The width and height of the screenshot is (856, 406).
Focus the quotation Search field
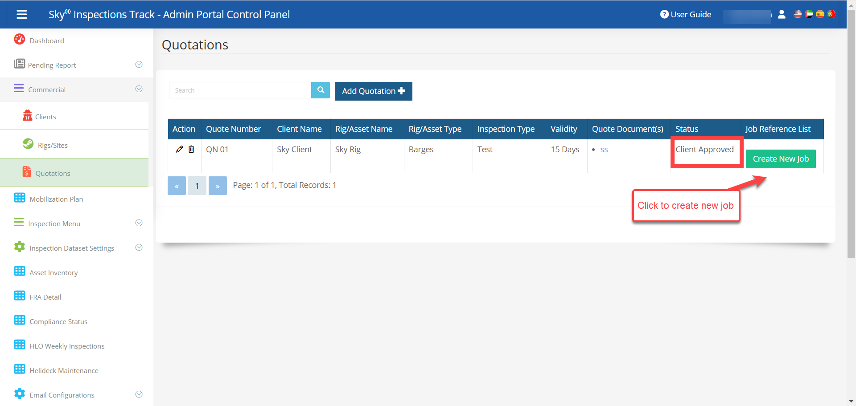tap(240, 90)
